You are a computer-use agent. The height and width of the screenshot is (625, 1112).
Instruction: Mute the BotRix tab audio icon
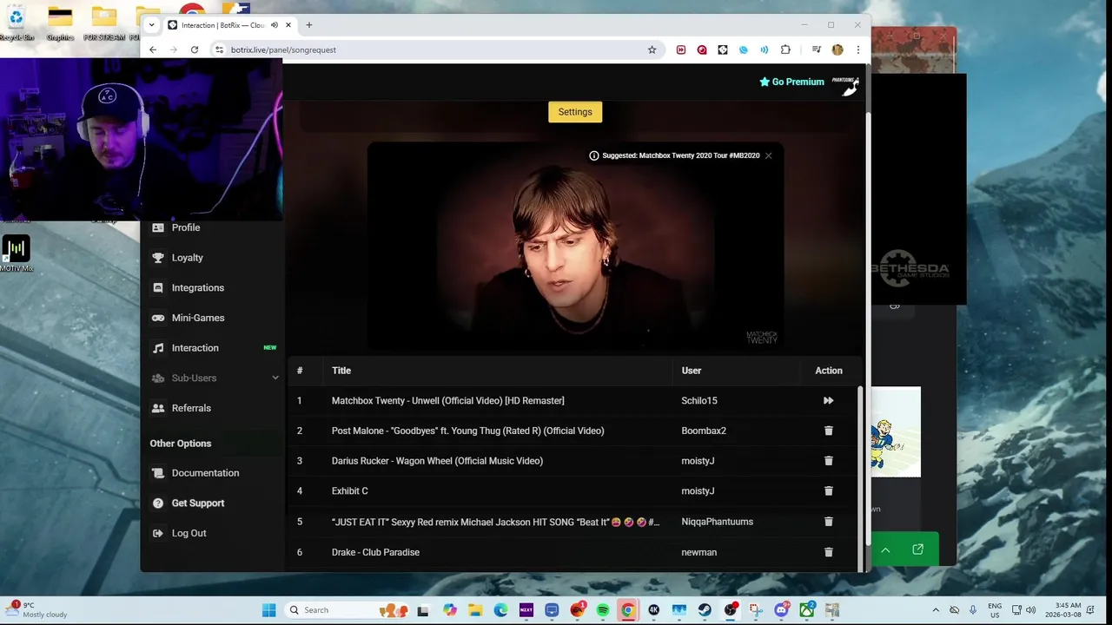pos(275,25)
